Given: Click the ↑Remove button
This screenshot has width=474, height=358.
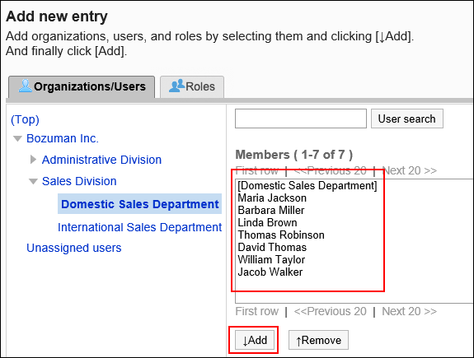Looking at the screenshot, I should [x=318, y=340].
